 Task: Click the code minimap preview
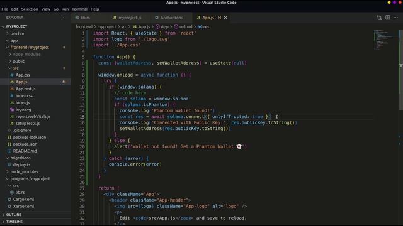click(x=384, y=40)
